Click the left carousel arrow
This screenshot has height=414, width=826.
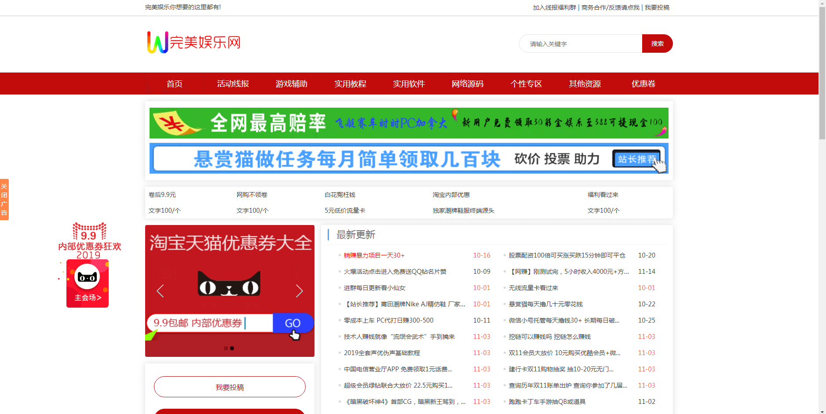point(160,291)
